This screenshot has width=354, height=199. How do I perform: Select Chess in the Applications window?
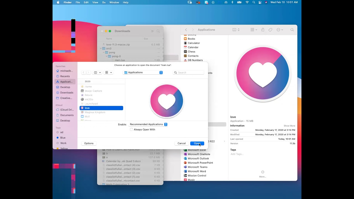[189, 52]
